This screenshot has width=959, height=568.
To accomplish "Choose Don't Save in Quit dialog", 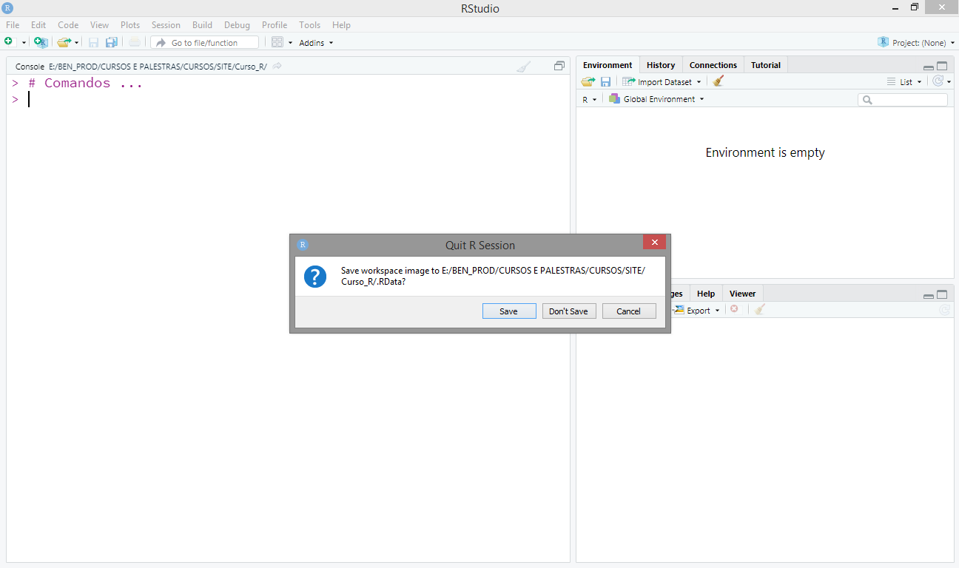I will 568,311.
